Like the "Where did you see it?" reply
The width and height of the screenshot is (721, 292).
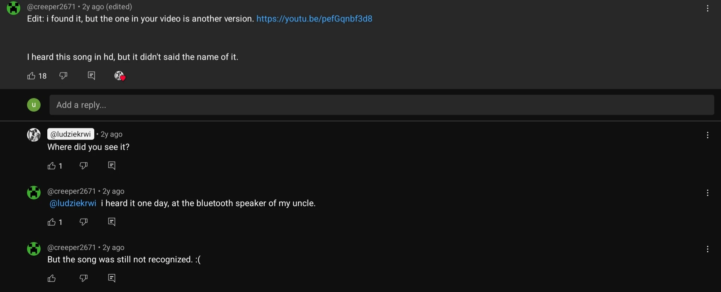pos(52,166)
